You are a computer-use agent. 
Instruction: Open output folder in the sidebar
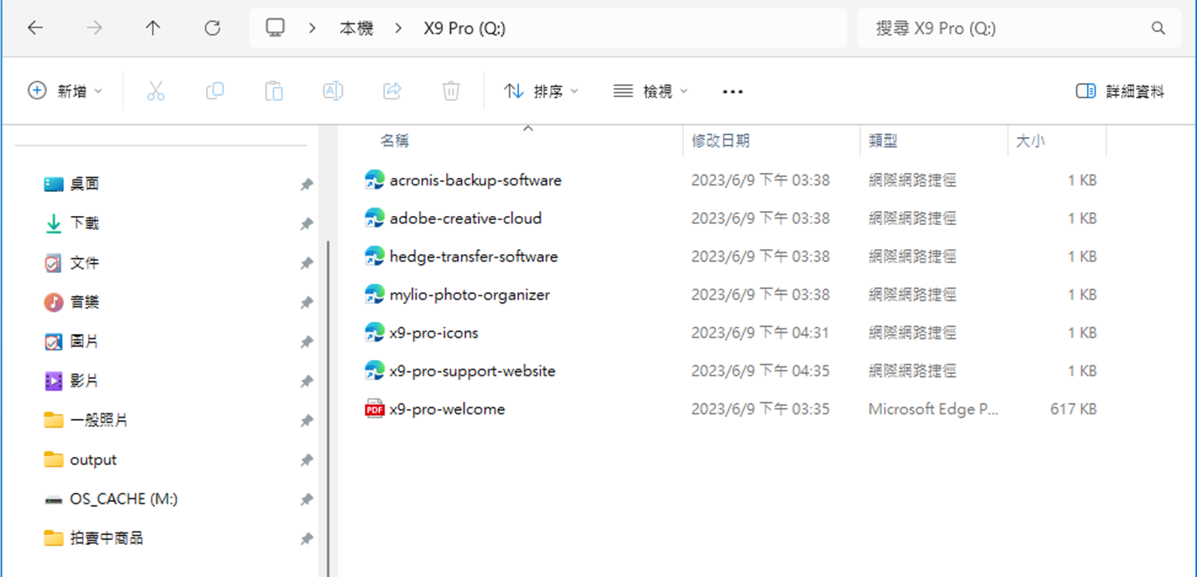pyautogui.click(x=93, y=460)
